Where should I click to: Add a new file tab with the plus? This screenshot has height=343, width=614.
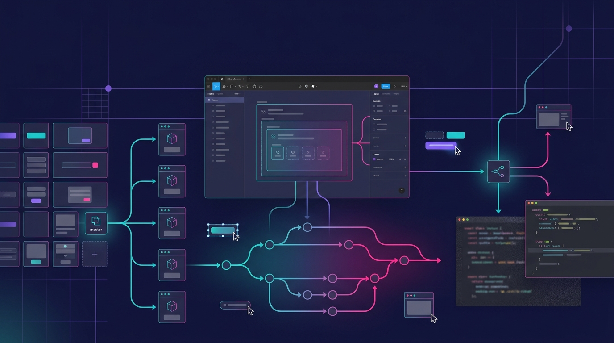point(250,79)
